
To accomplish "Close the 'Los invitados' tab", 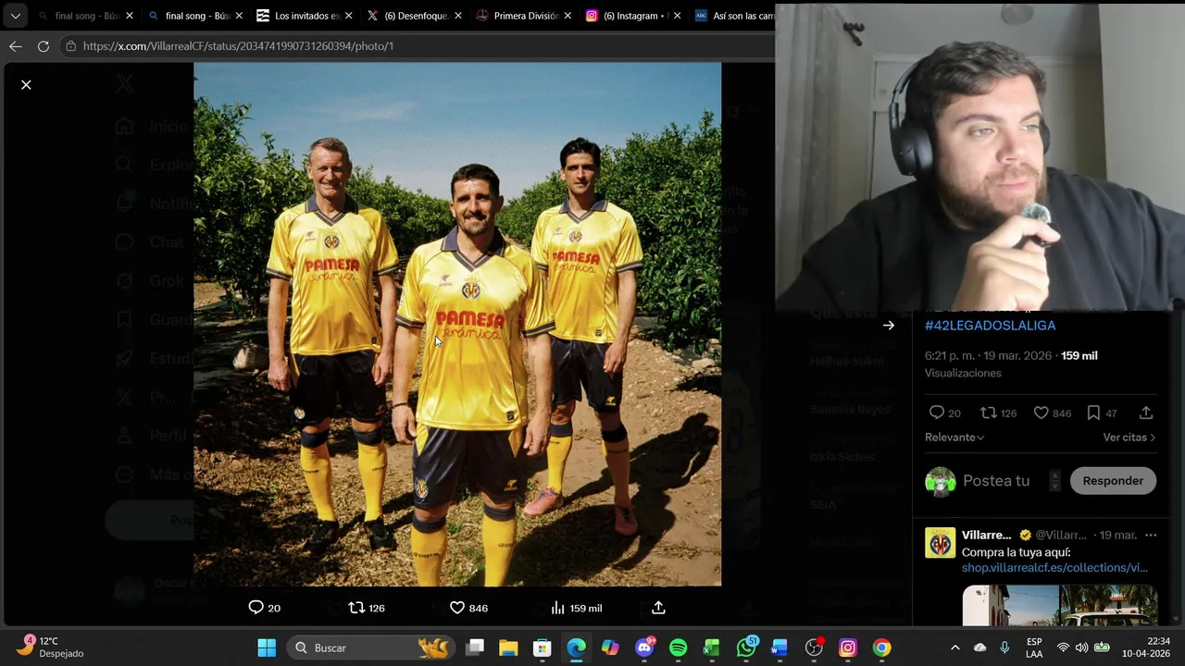I will click(x=348, y=16).
